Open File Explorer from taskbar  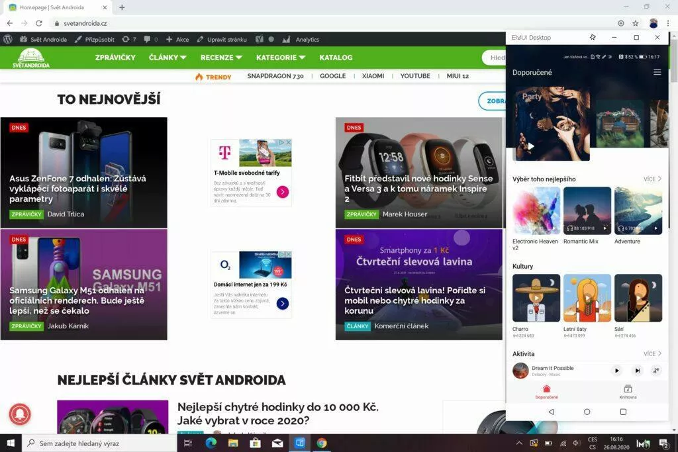coord(233,443)
